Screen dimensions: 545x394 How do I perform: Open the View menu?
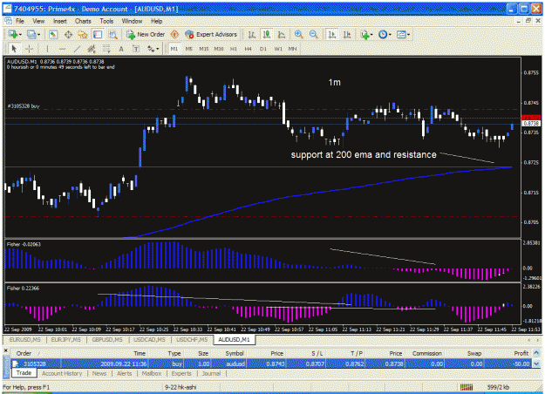click(x=38, y=21)
